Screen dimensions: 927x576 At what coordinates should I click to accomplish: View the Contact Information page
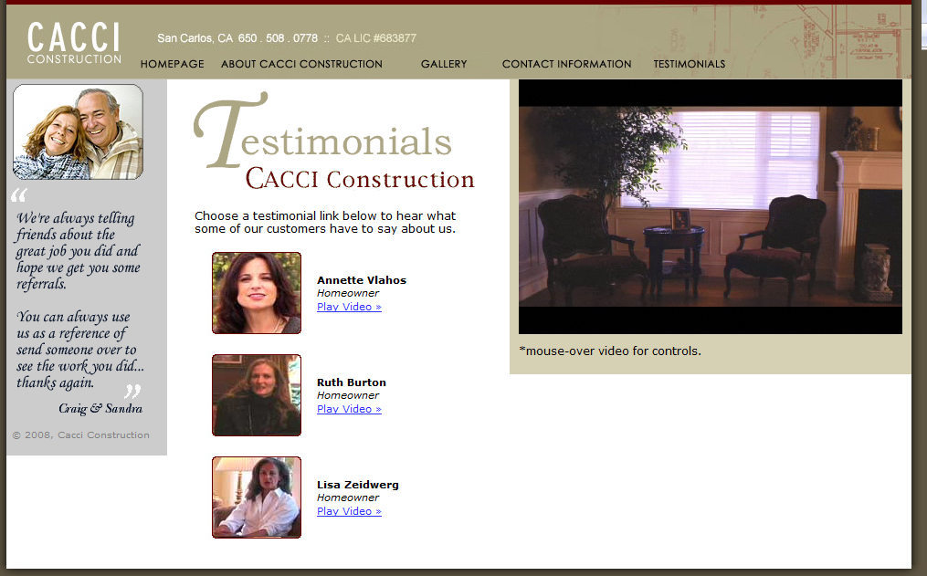(566, 64)
